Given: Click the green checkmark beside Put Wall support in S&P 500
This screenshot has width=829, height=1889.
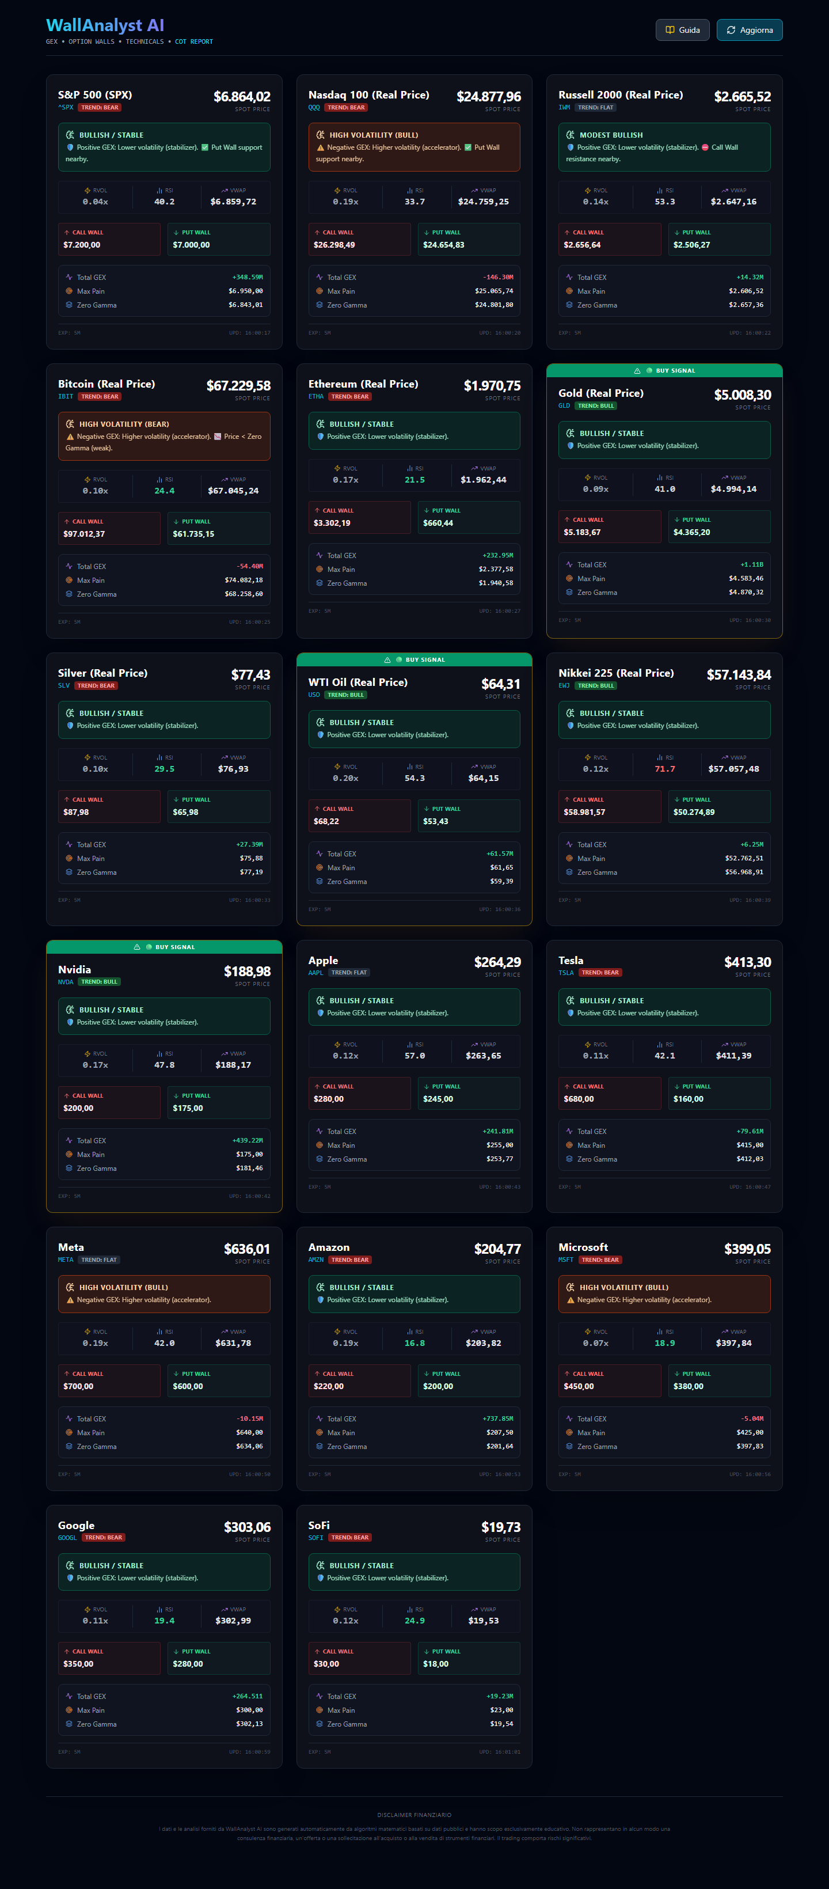Looking at the screenshot, I should coord(204,147).
